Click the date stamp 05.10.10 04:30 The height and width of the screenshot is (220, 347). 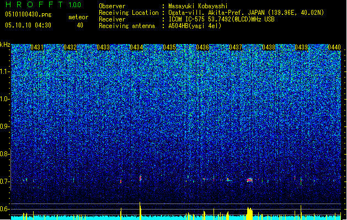[x=28, y=25]
